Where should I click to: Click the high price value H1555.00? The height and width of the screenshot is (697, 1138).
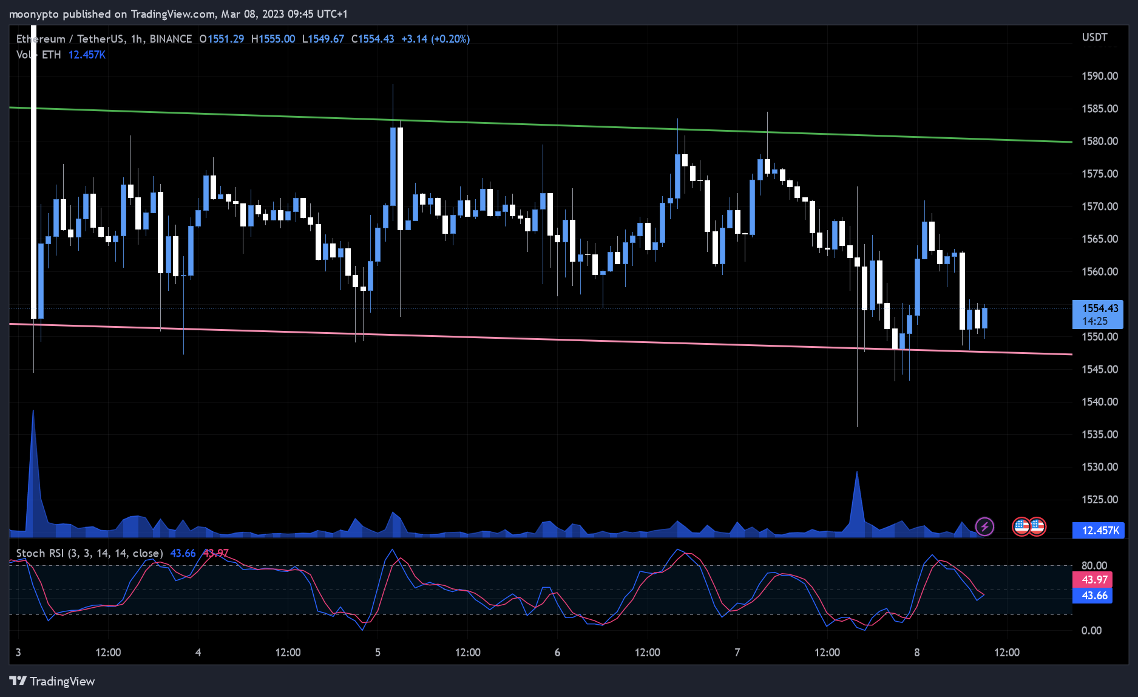pyautogui.click(x=273, y=39)
